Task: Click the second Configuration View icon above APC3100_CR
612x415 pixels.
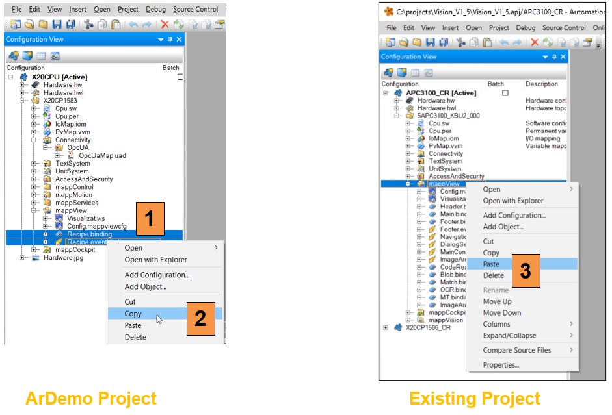Action: pyautogui.click(x=401, y=72)
